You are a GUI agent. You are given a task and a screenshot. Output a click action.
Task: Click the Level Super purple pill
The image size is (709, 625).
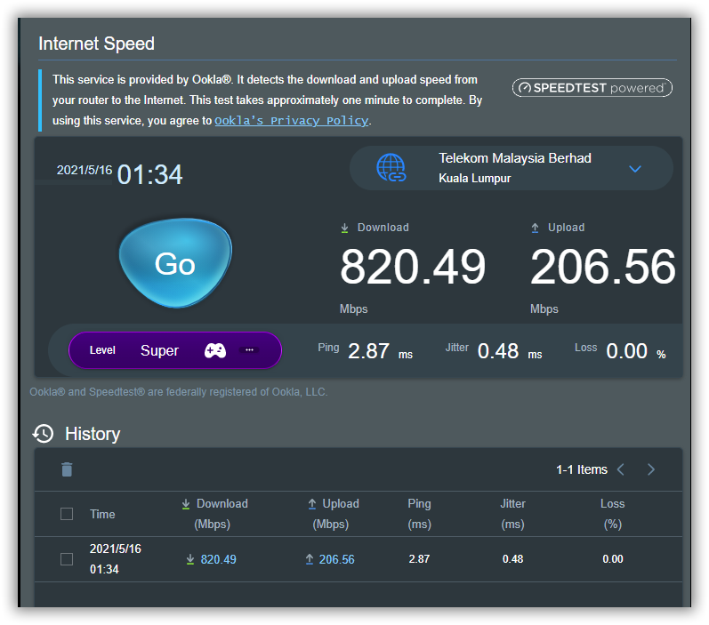pos(175,350)
